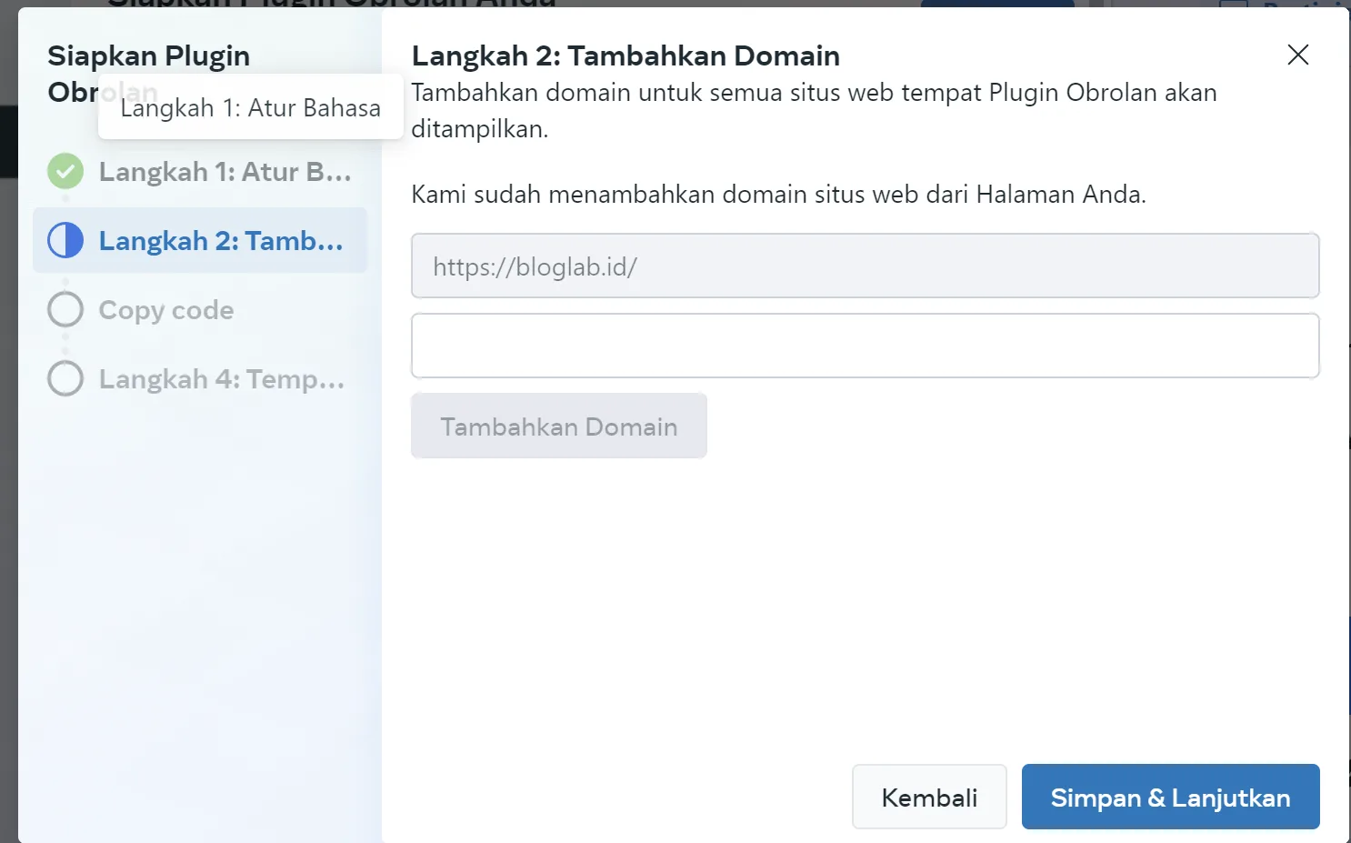
Task: Click the half-filled circle icon for Langkah 2
Action: tap(65, 240)
